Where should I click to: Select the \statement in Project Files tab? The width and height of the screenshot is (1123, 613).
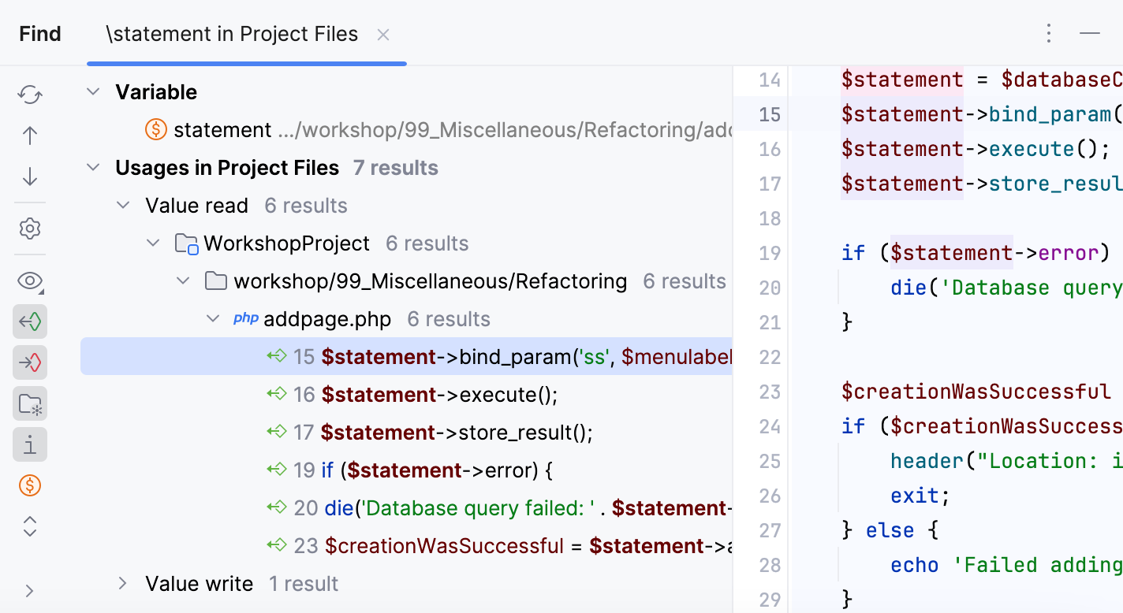pyautogui.click(x=232, y=34)
